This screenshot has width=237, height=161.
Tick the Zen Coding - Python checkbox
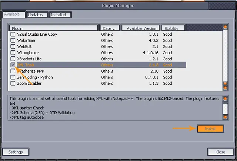click(x=13, y=77)
